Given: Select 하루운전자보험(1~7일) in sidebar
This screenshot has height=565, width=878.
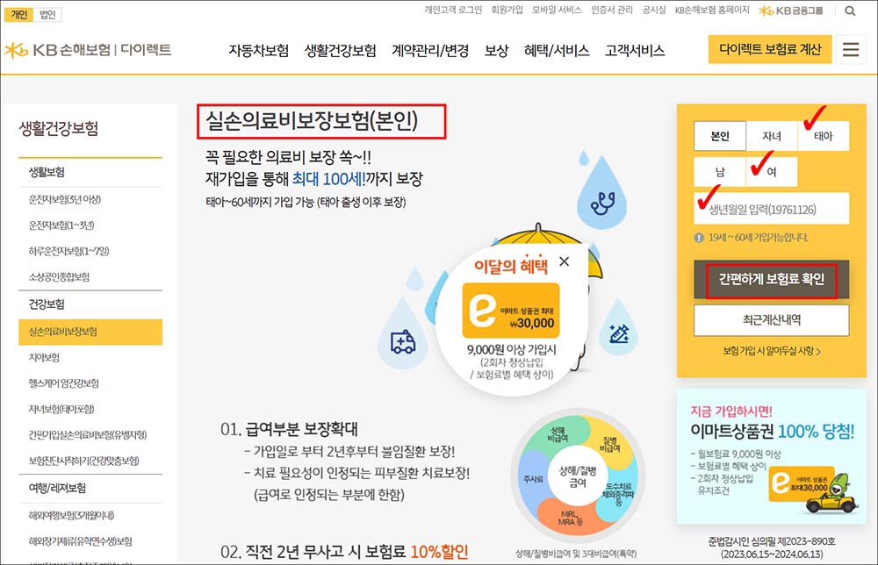Looking at the screenshot, I should click(68, 251).
